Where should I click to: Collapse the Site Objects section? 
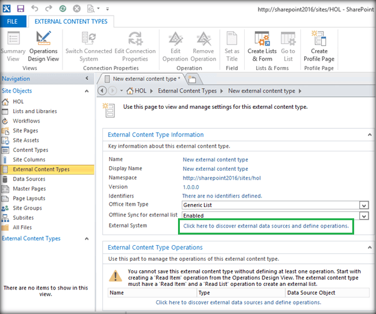[87, 91]
